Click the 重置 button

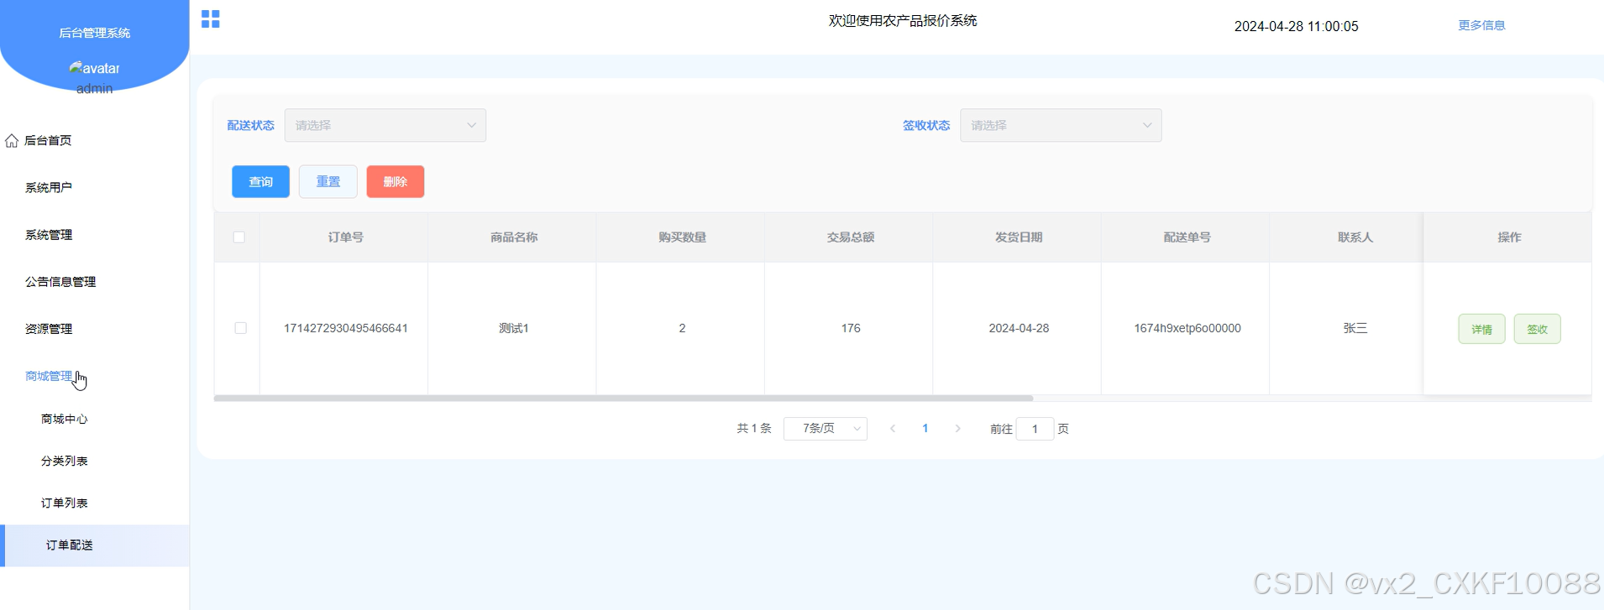(x=328, y=181)
